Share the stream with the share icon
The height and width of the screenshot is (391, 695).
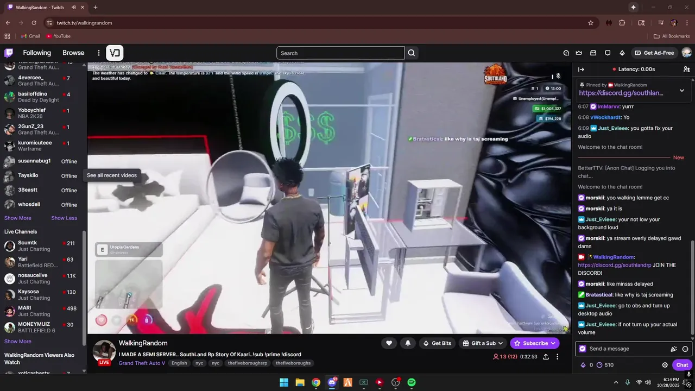(x=546, y=357)
